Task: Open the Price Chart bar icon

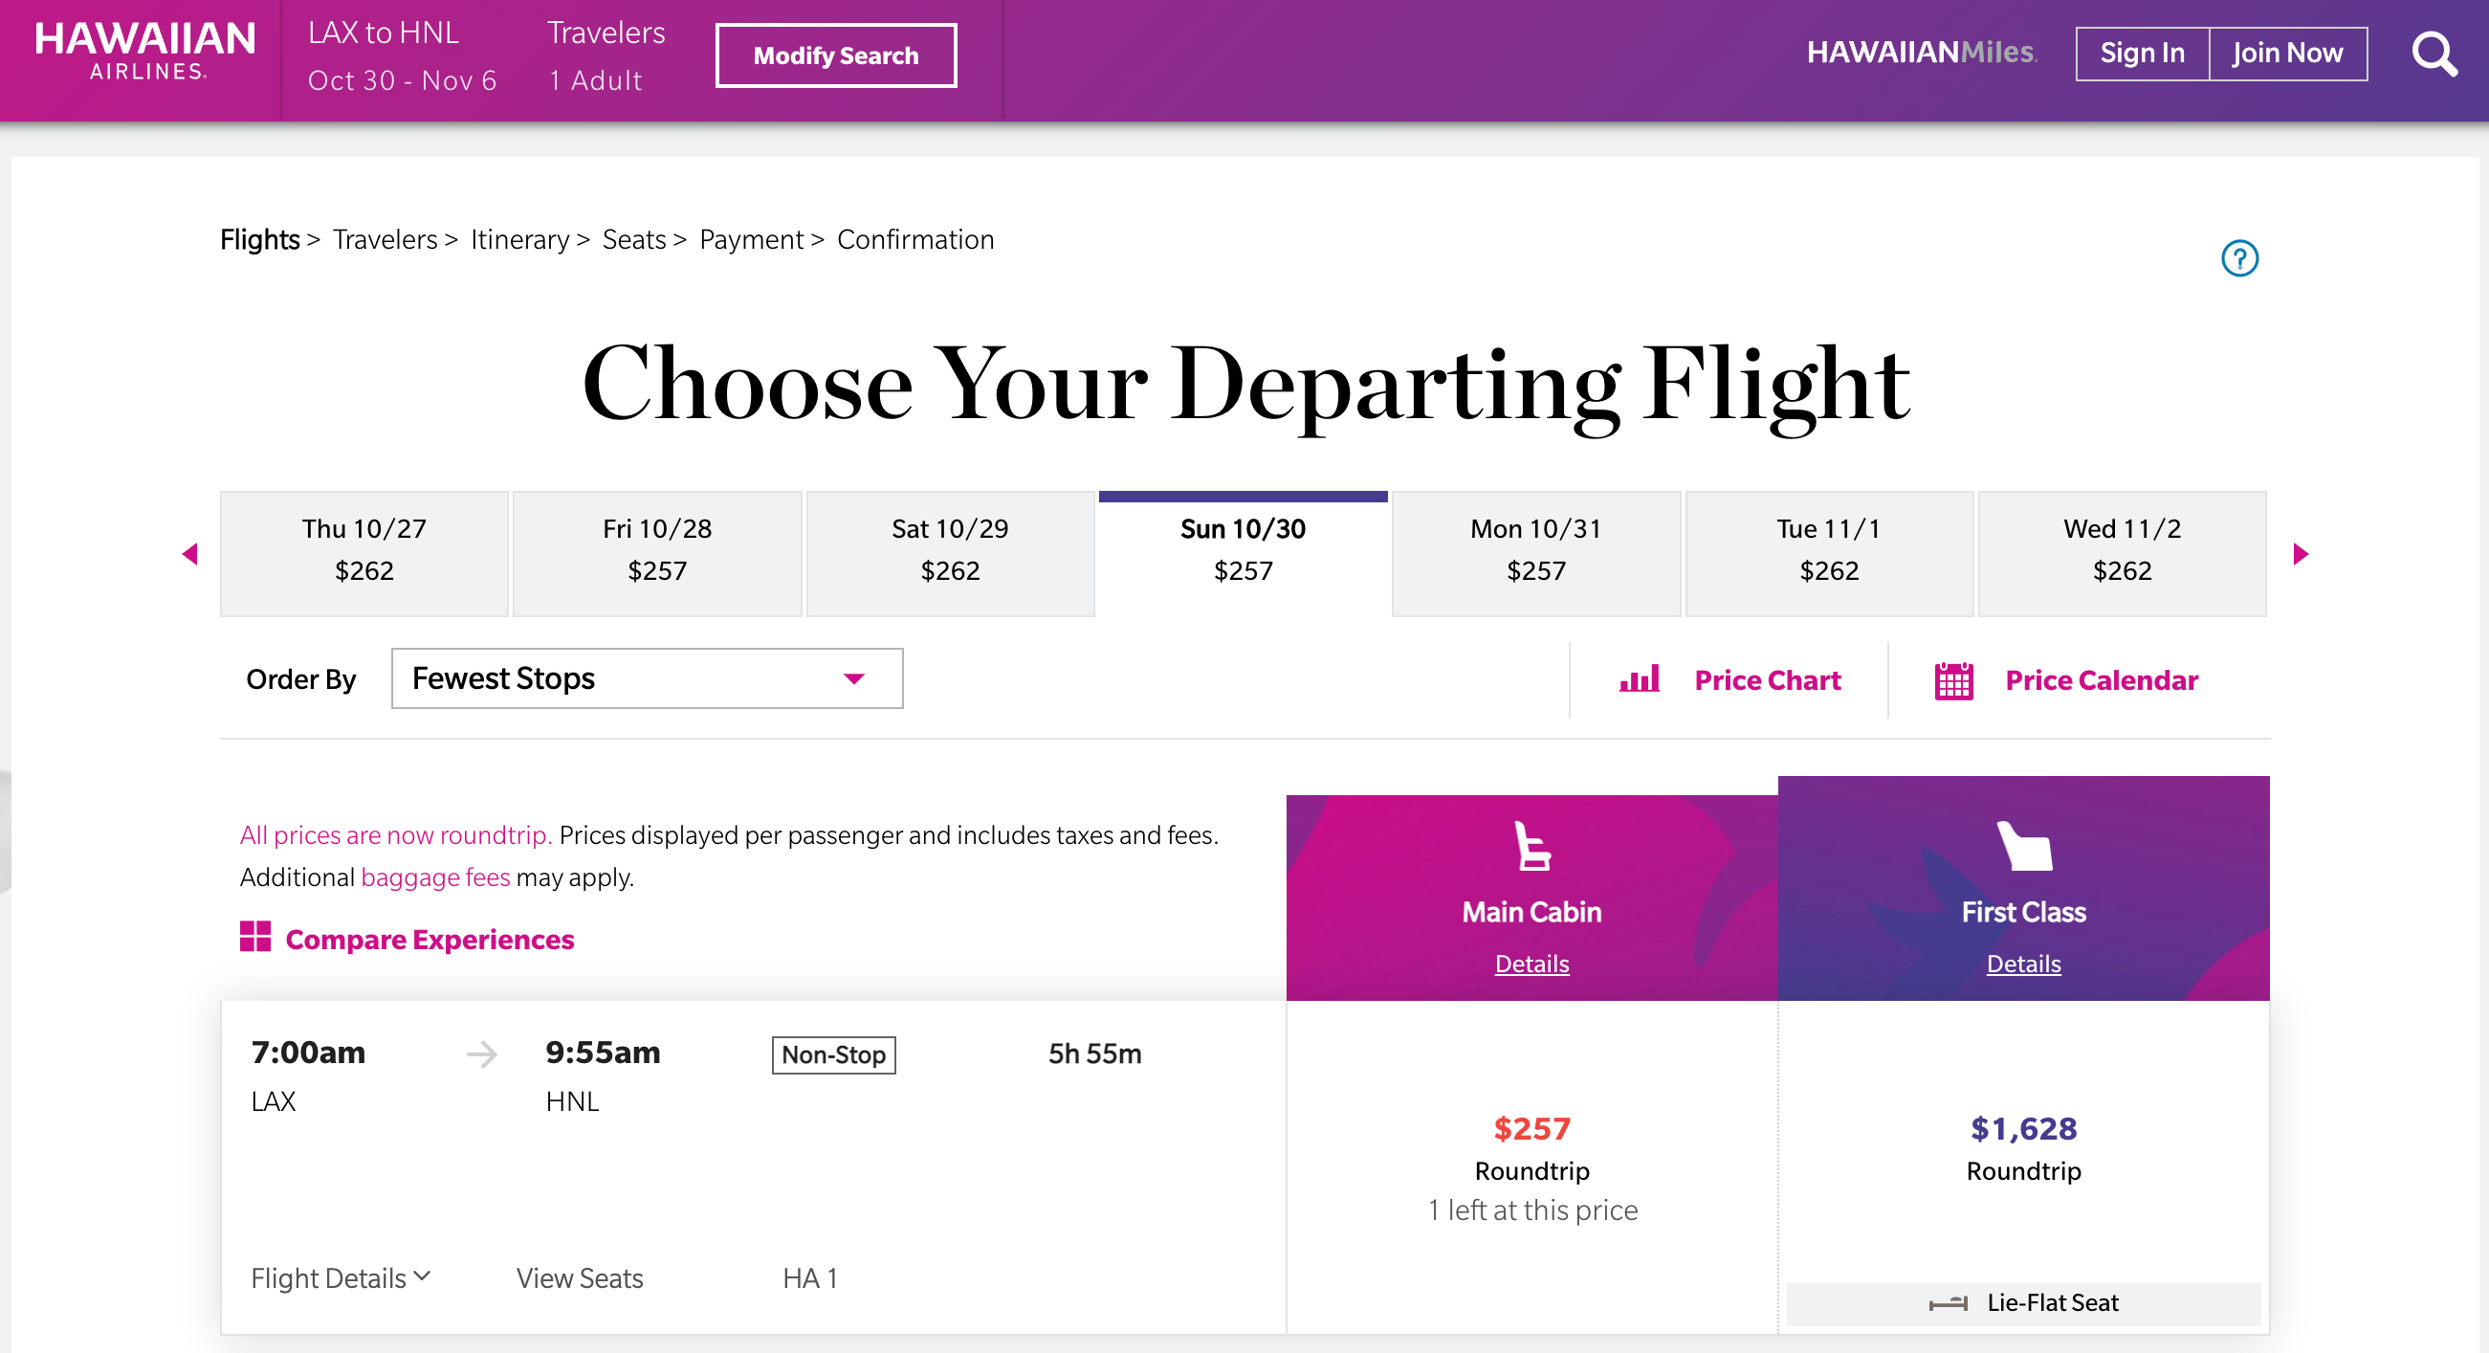Action: [1639, 679]
